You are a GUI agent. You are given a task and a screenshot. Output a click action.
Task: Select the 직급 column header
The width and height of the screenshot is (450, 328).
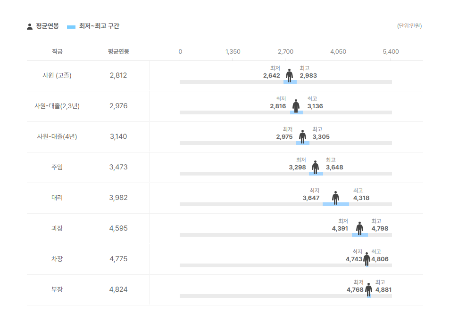(57, 51)
